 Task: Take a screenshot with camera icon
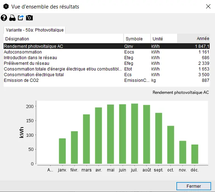click(29, 18)
